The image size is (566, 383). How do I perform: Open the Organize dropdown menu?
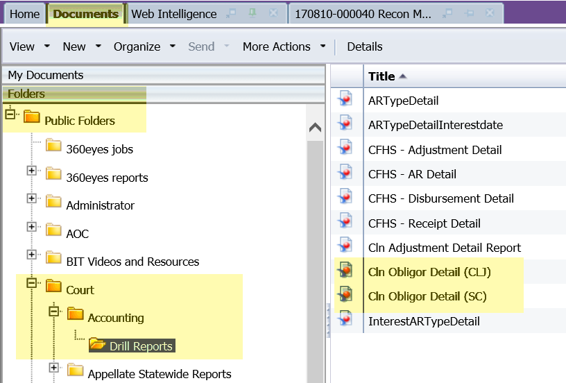(x=144, y=46)
